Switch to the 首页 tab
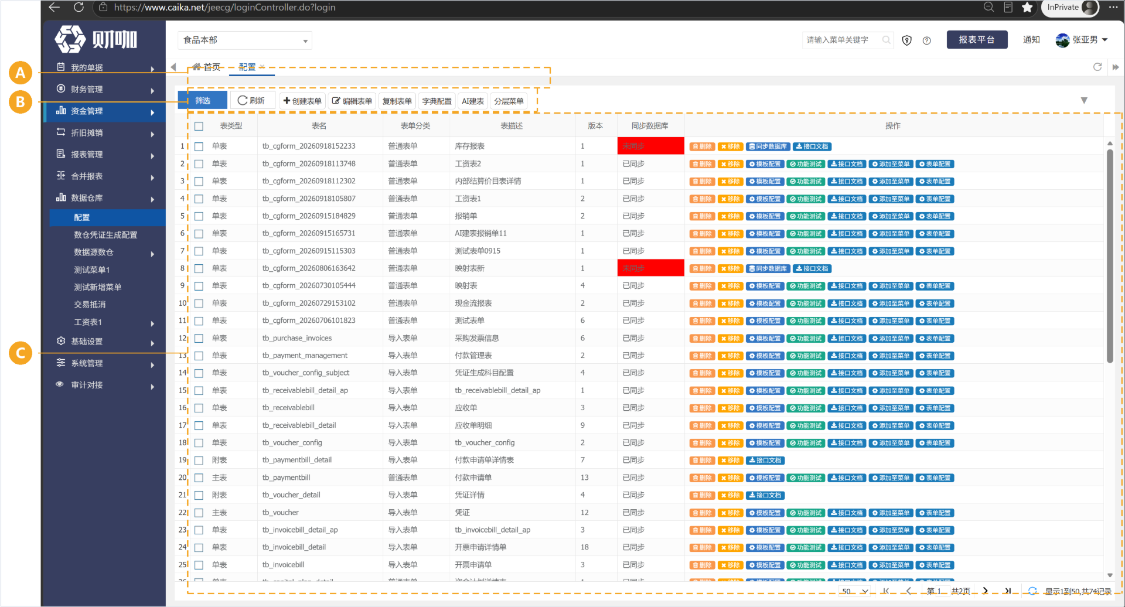 pos(207,67)
